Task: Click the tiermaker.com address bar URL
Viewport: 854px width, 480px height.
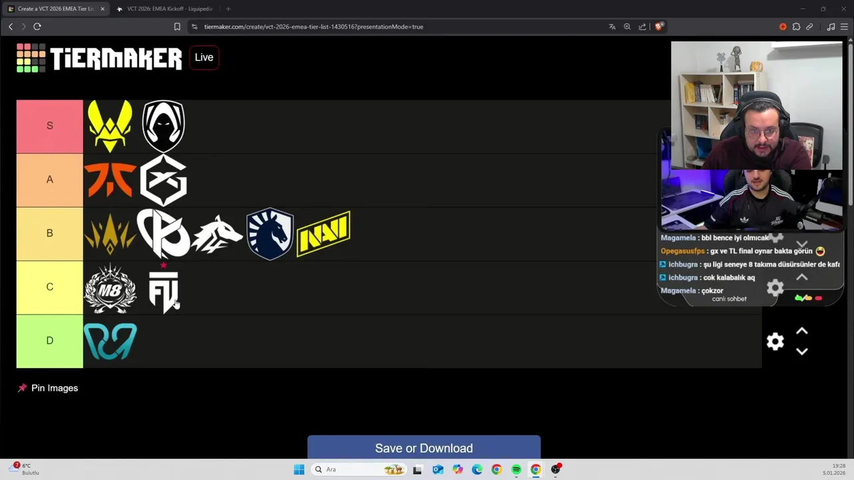Action: click(314, 27)
